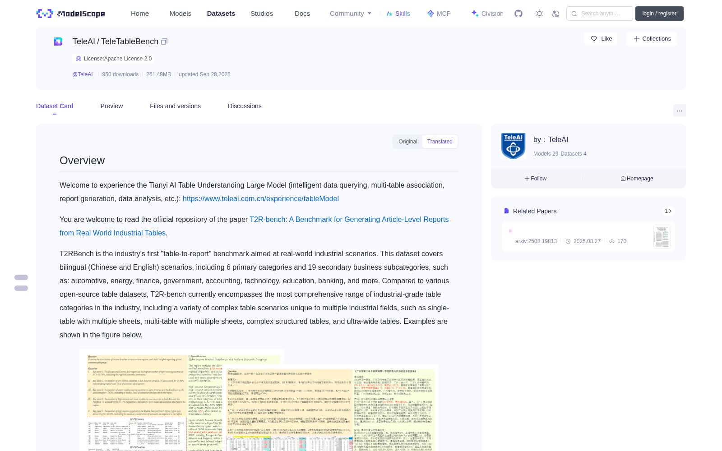Follow the TeleAI organization

[536, 179]
